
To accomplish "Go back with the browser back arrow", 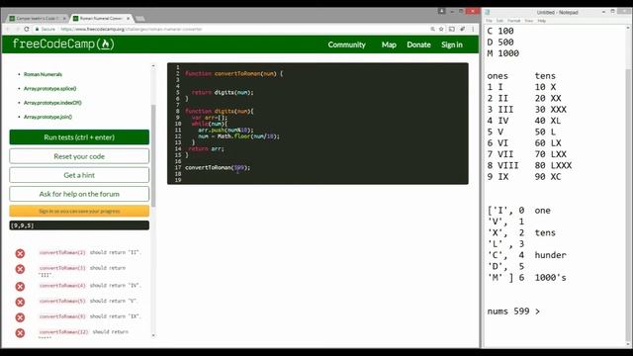I will (8, 29).
